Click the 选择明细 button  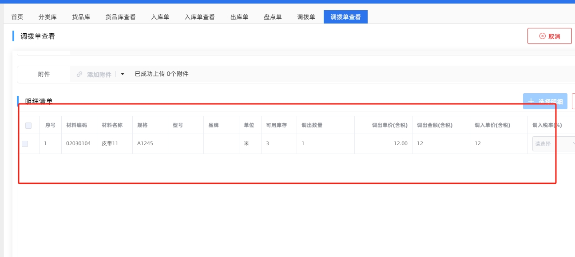pyautogui.click(x=545, y=101)
